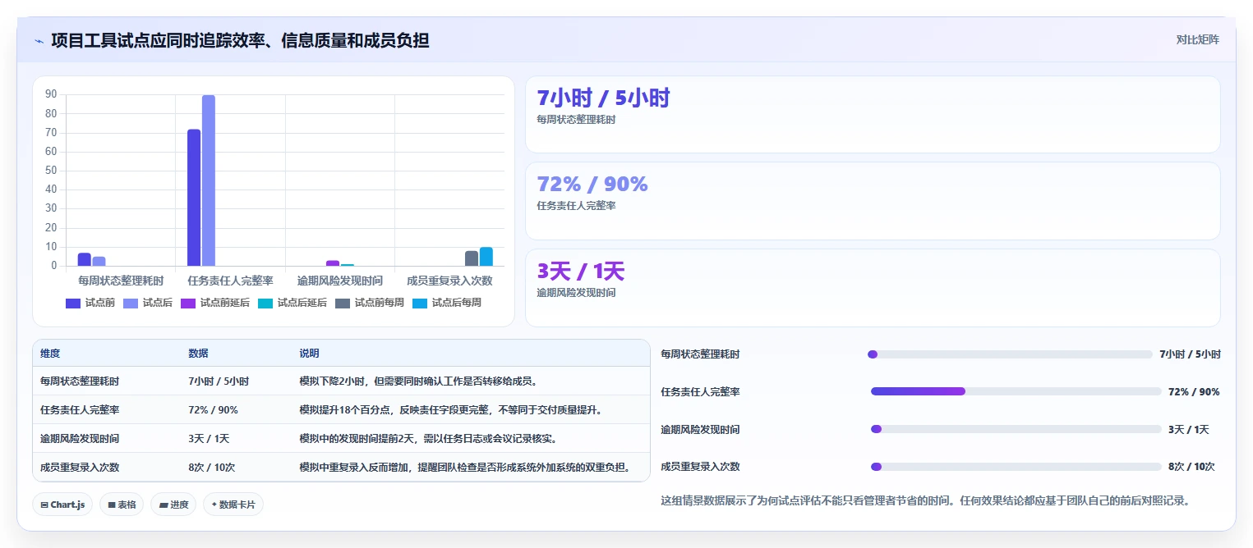The image size is (1253, 548).
Task: Click the 任务责任人完整率 progress bar
Action: pyautogui.click(x=1016, y=391)
